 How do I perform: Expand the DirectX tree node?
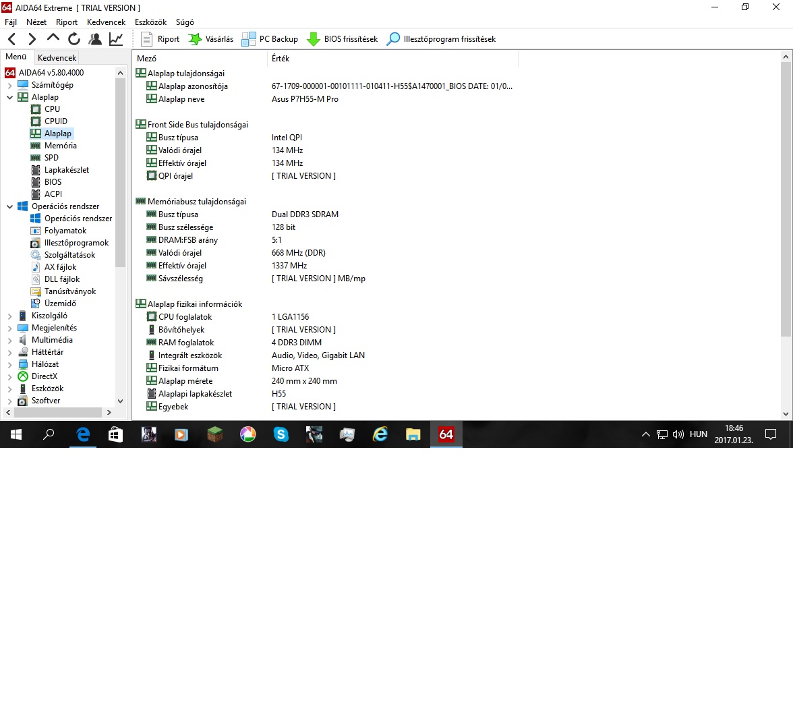(x=9, y=376)
